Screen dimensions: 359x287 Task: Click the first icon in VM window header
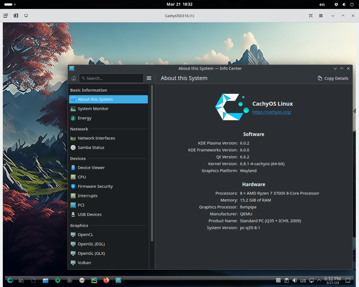point(6,16)
